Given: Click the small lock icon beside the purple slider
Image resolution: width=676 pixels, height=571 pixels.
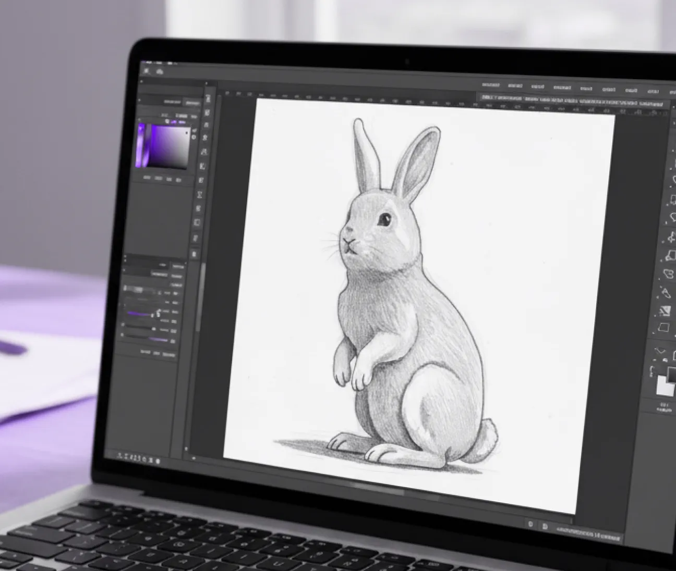Looking at the screenshot, I should point(158,314).
